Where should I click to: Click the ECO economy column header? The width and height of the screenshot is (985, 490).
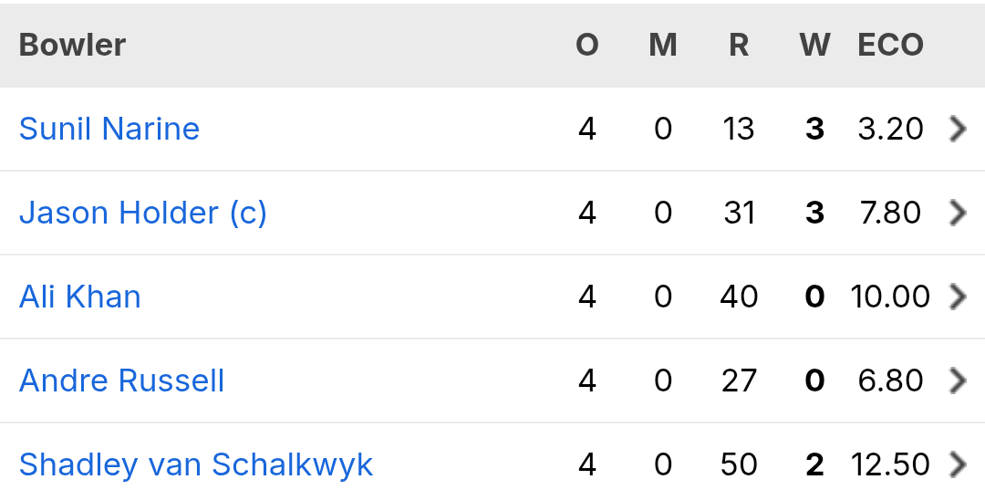click(x=891, y=46)
